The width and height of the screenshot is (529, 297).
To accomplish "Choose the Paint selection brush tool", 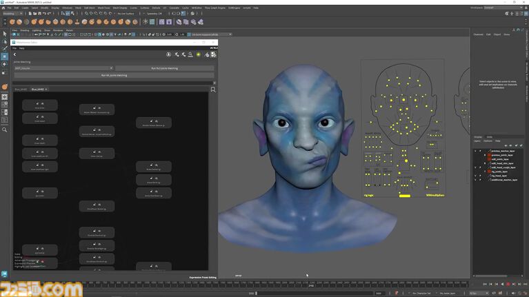I will pyautogui.click(x=5, y=48).
